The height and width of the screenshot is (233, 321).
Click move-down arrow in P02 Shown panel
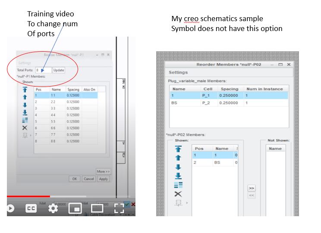(178, 167)
